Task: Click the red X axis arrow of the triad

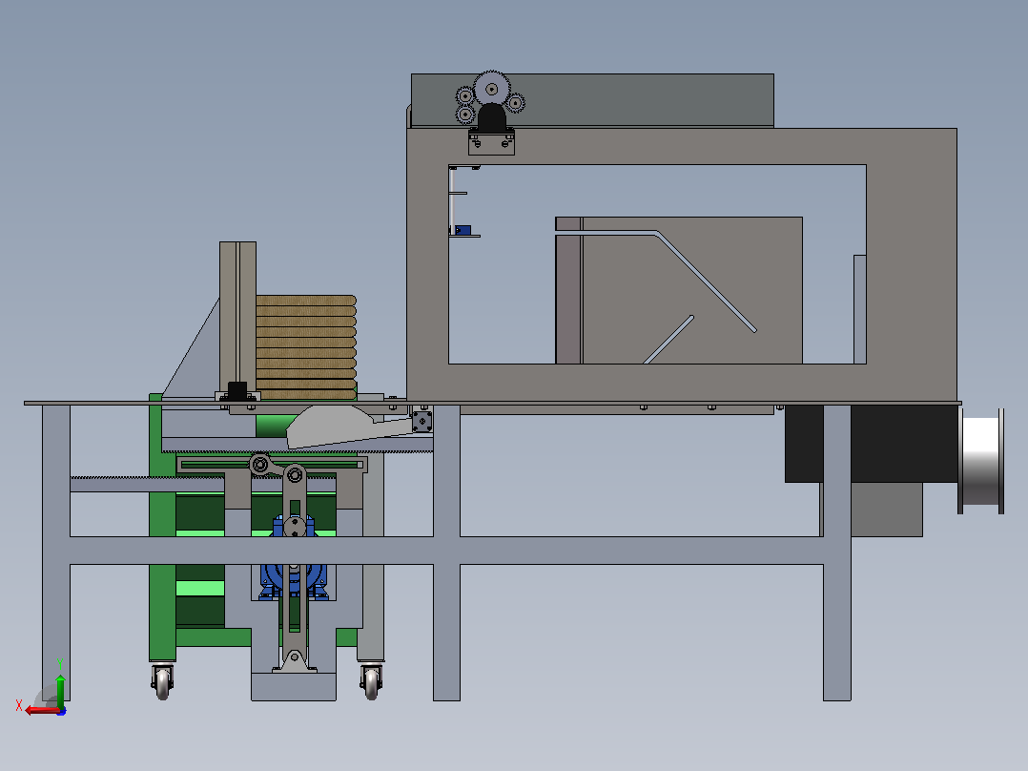Action: [41, 711]
